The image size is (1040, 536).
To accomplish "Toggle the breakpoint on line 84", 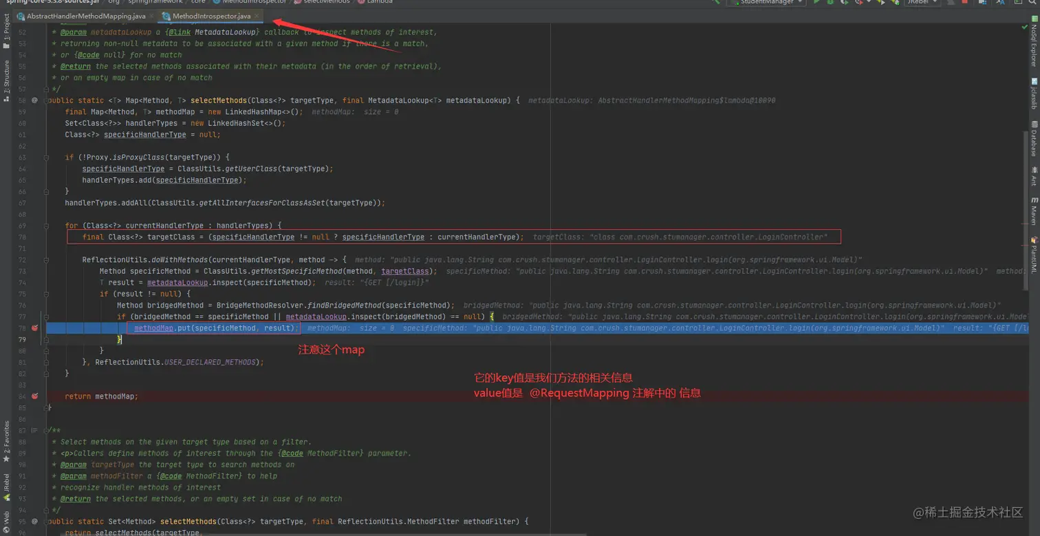I will [x=34, y=396].
